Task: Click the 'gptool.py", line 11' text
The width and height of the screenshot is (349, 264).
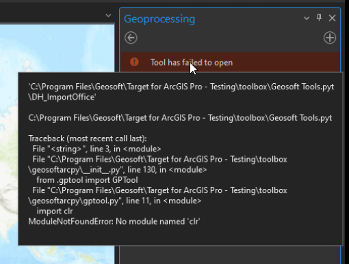Action: (x=115, y=201)
